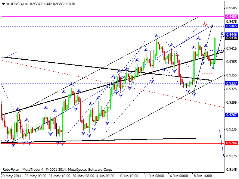Click the 0.9446 blue level label

(232, 35)
